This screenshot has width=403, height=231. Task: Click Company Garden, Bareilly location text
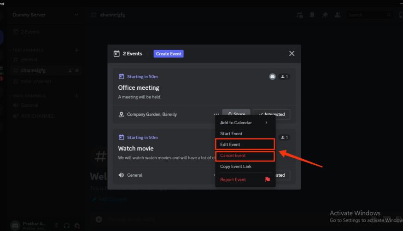point(152,114)
